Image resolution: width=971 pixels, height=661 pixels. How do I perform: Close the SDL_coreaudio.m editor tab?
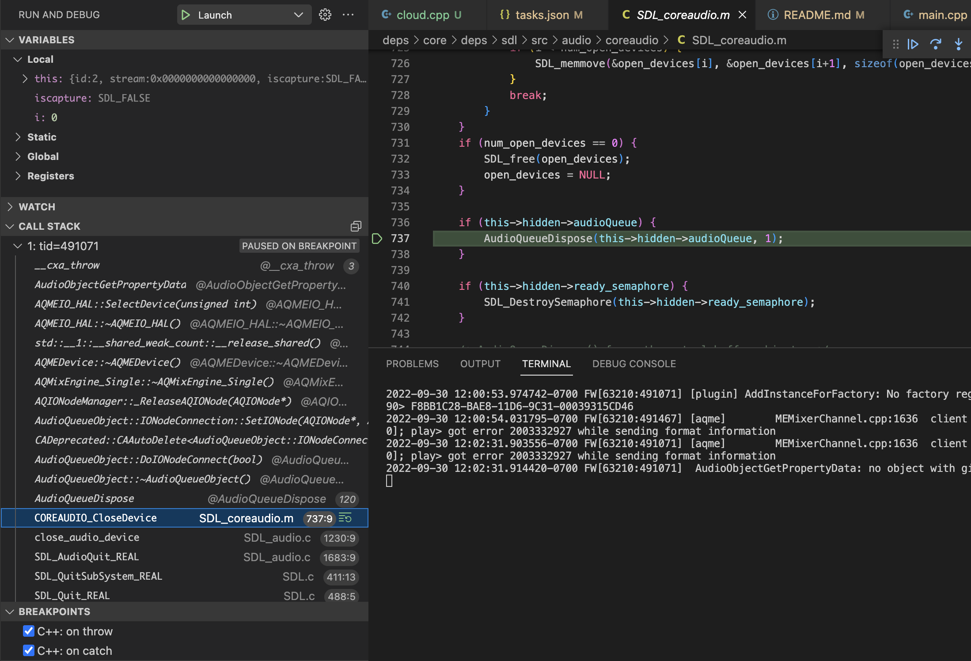pos(743,15)
